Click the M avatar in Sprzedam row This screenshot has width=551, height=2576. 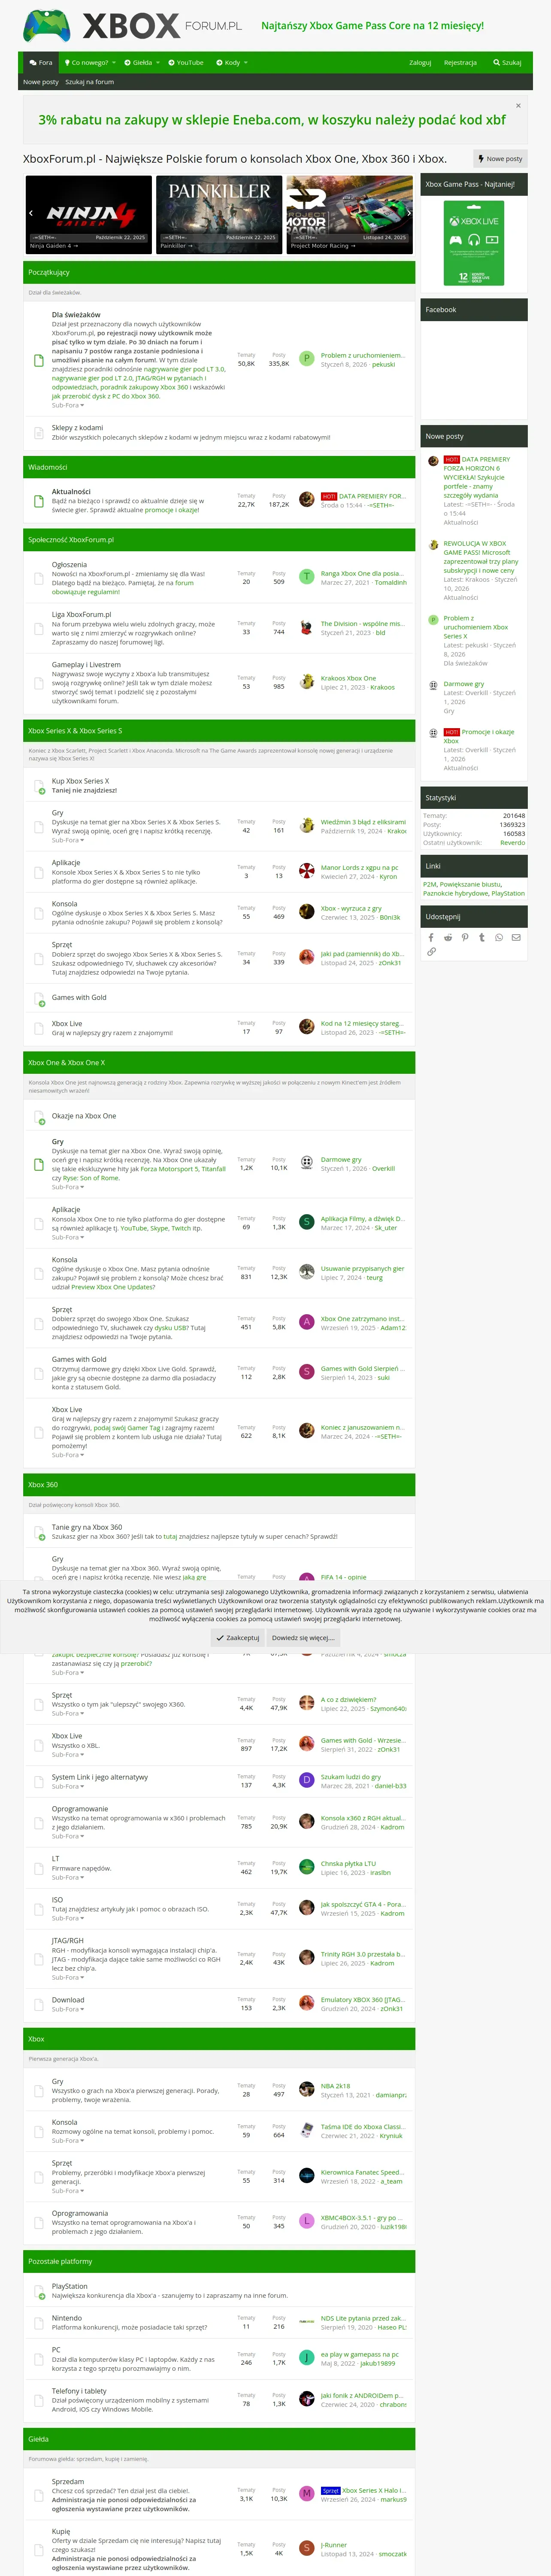coord(307,2494)
